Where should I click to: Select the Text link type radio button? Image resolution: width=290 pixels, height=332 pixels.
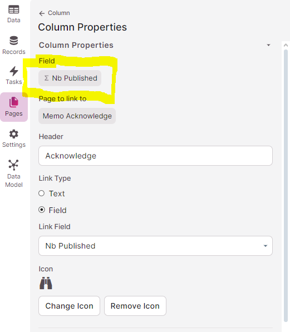[x=42, y=194]
